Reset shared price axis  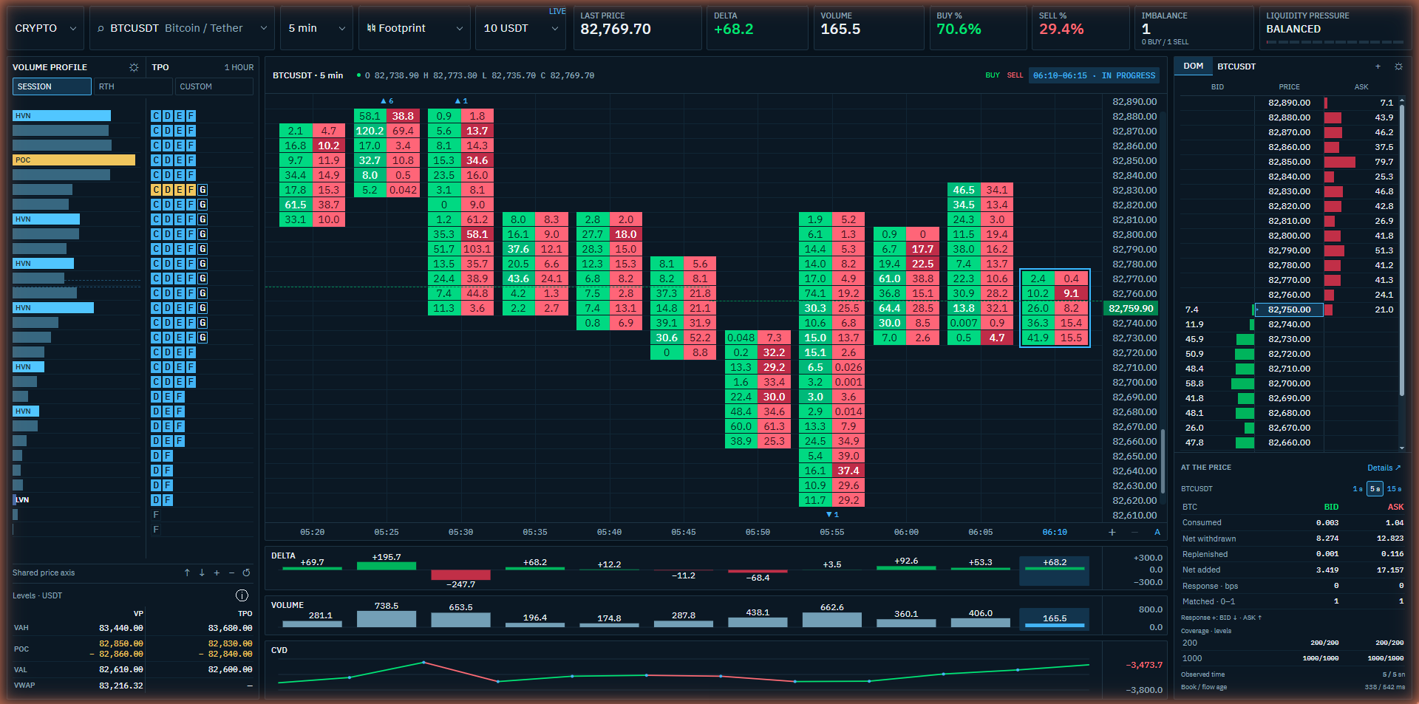coord(246,573)
